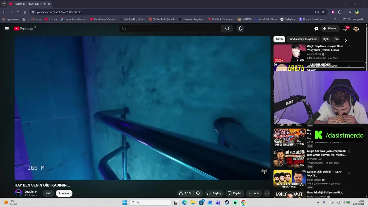Open the Figma bookmark
The width and height of the screenshot is (368, 207).
(73, 19)
